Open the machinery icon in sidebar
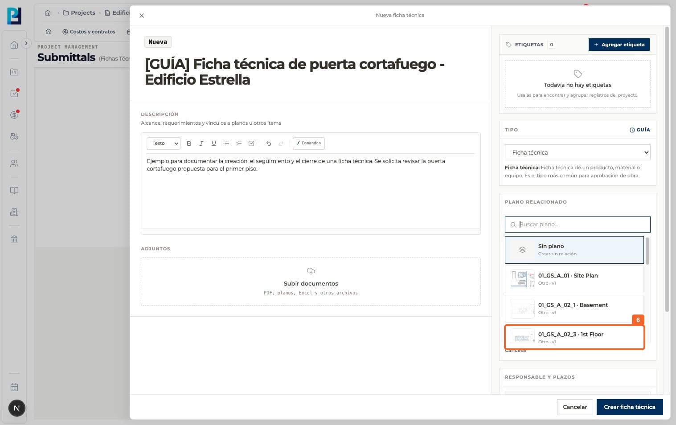The width and height of the screenshot is (676, 425). pos(14,136)
